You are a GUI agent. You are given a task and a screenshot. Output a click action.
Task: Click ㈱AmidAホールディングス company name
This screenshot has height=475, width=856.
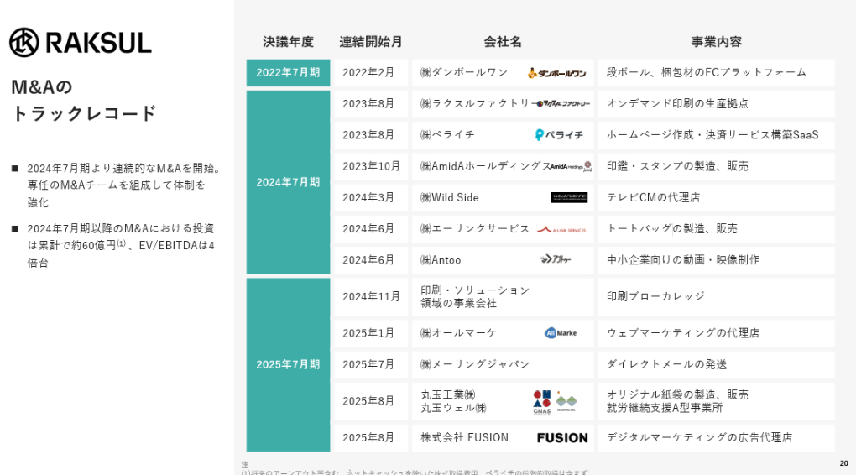coord(485,166)
